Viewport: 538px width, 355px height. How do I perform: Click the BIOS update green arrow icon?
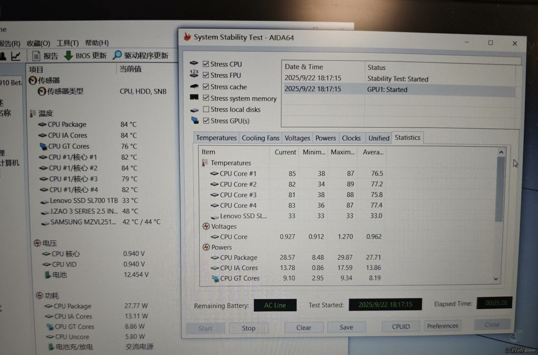point(68,56)
